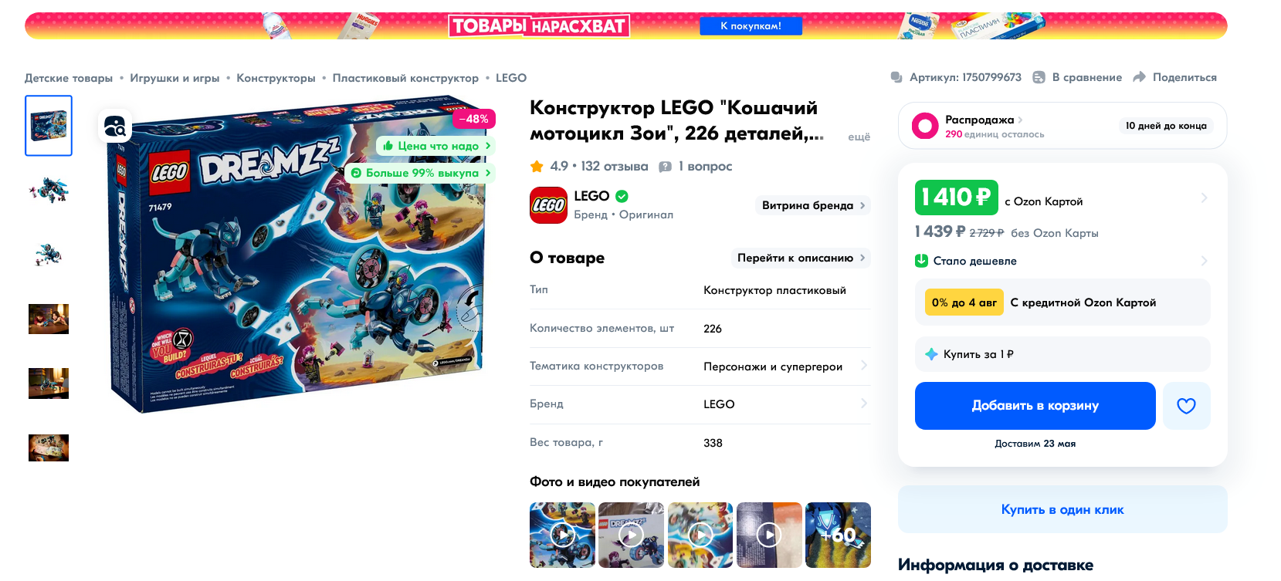This screenshot has height=581, width=1281.
Task: Expand product title with ещё
Action: tap(859, 137)
